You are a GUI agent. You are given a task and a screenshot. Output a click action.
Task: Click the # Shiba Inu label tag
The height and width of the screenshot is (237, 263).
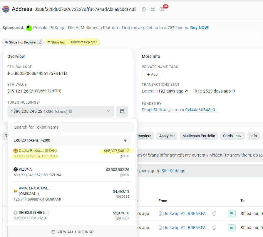pyautogui.click(x=56, y=42)
